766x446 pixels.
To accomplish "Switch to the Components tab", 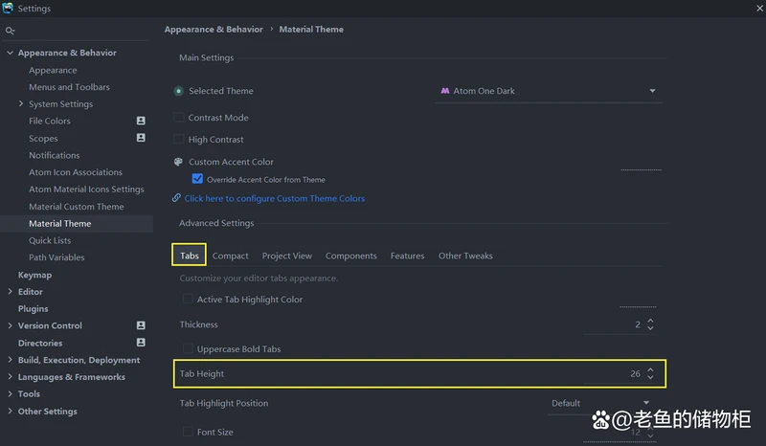I will point(350,256).
